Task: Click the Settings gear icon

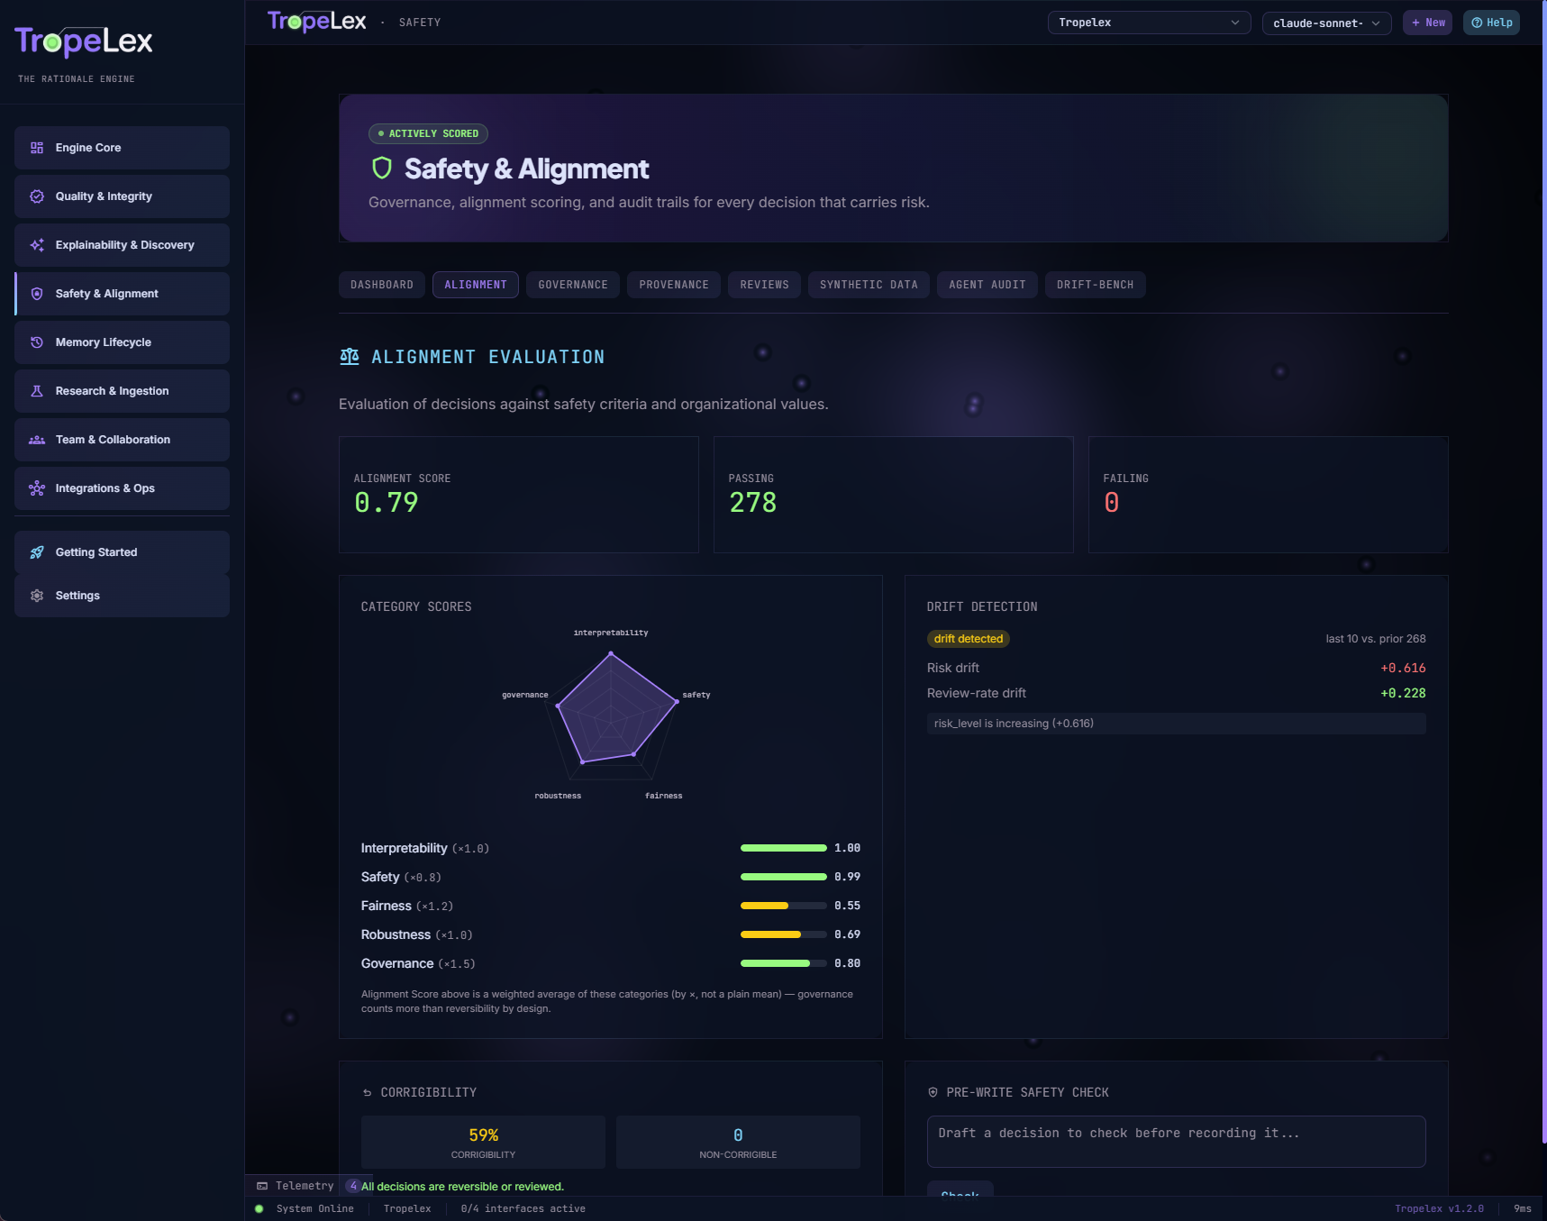Action: tap(37, 596)
